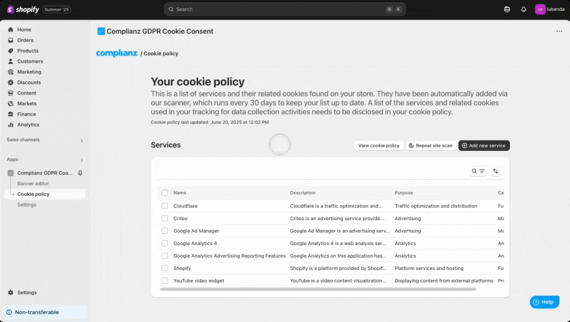Click the Cloudflare service name
Viewport: 570px width, 322px height.
pyautogui.click(x=186, y=206)
